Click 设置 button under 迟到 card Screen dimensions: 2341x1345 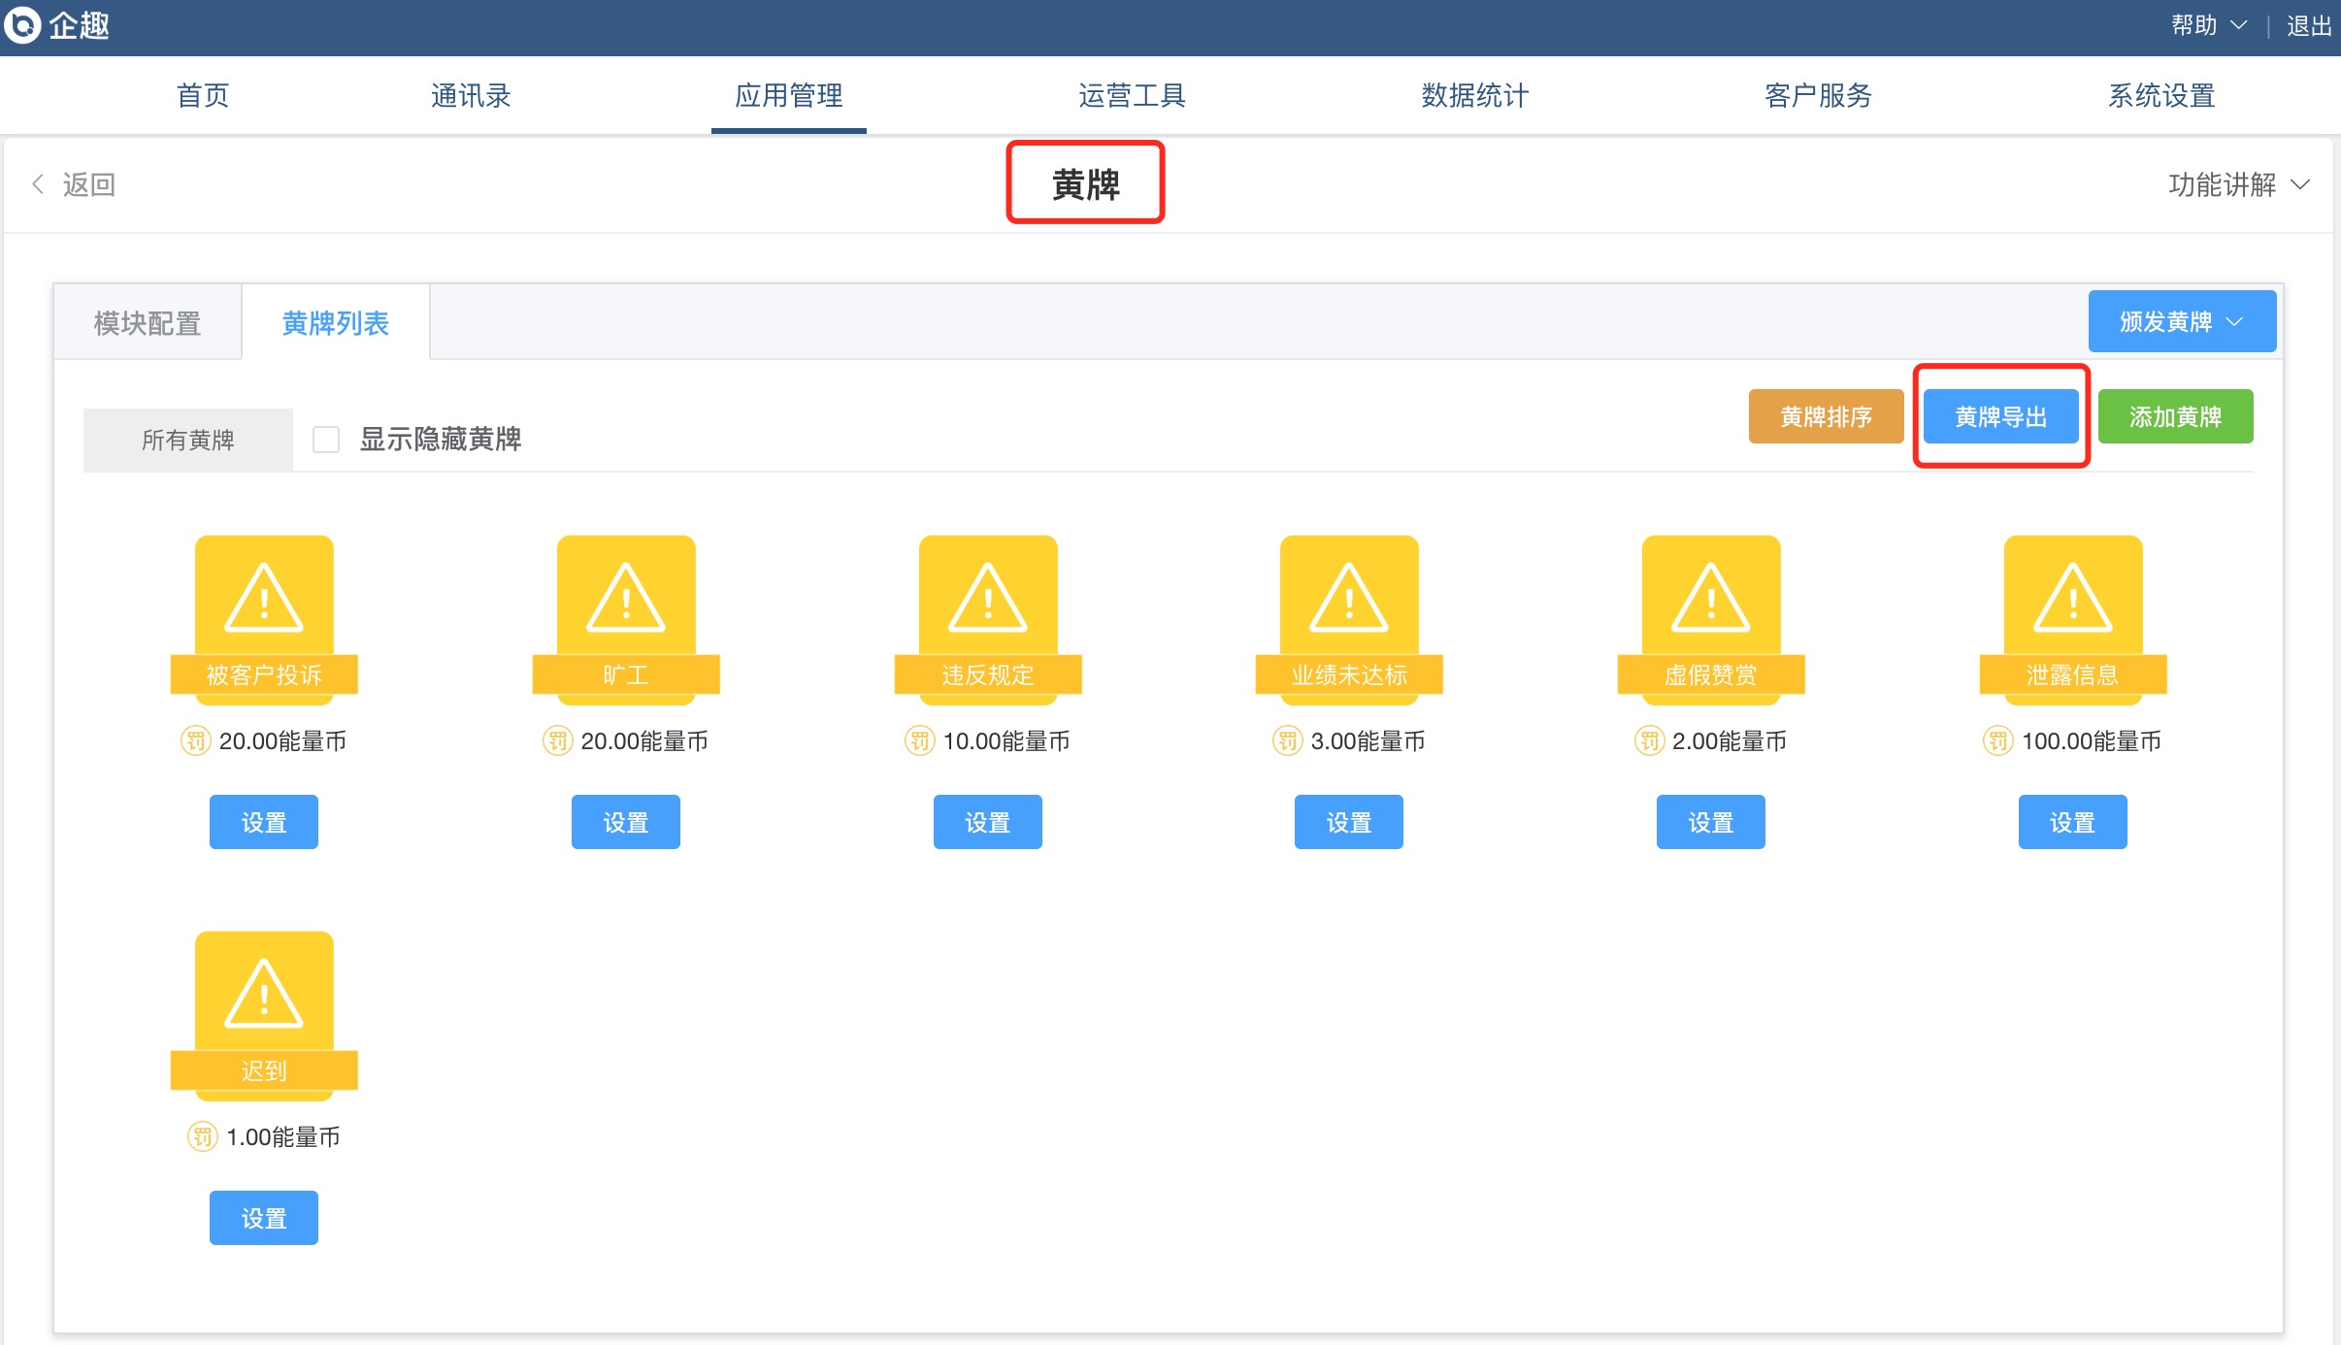point(264,1218)
